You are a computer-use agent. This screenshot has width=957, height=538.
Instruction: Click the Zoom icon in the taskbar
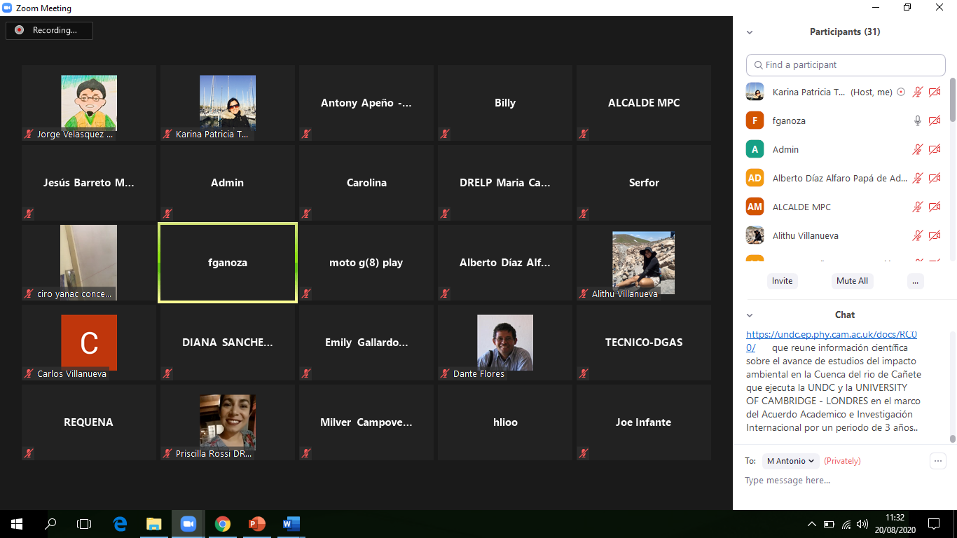pyautogui.click(x=188, y=523)
